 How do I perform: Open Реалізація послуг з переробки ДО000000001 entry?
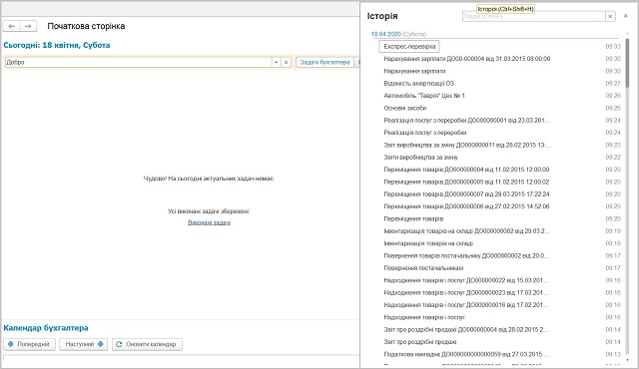tap(467, 121)
